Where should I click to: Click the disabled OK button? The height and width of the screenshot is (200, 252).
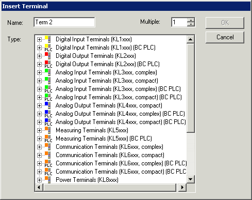tap(225, 23)
